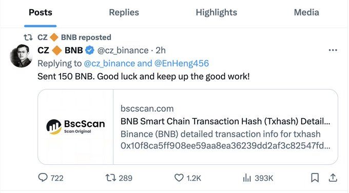
Task: Select the Posts tab
Action: (40, 12)
